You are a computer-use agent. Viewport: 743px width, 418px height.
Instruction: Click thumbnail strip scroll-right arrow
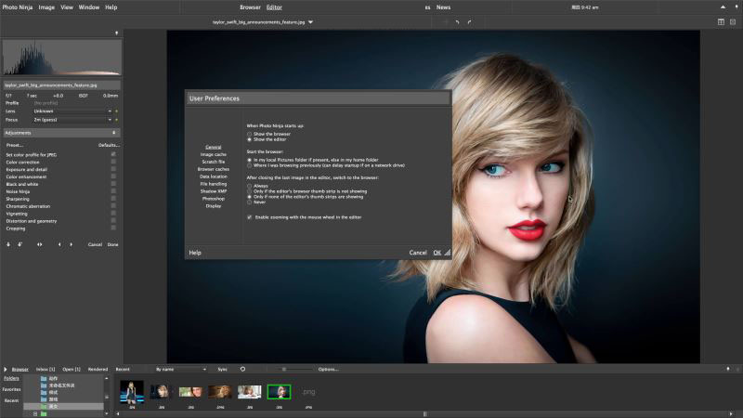731,413
